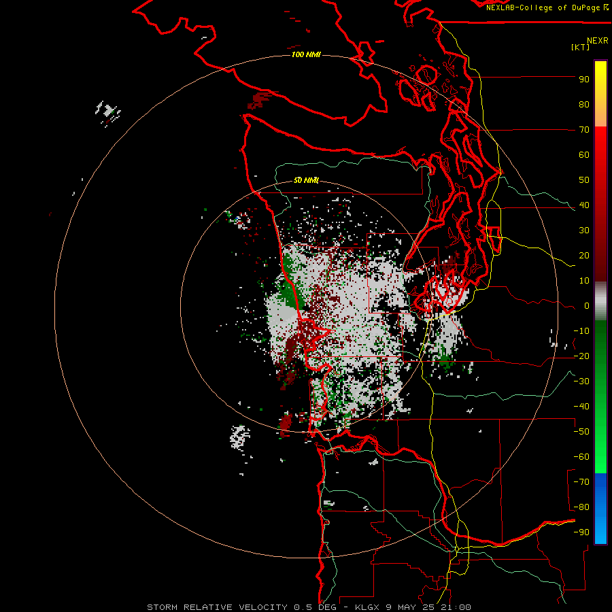Select the 0 value on velocity scale
The height and width of the screenshot is (612, 612).
point(587,306)
